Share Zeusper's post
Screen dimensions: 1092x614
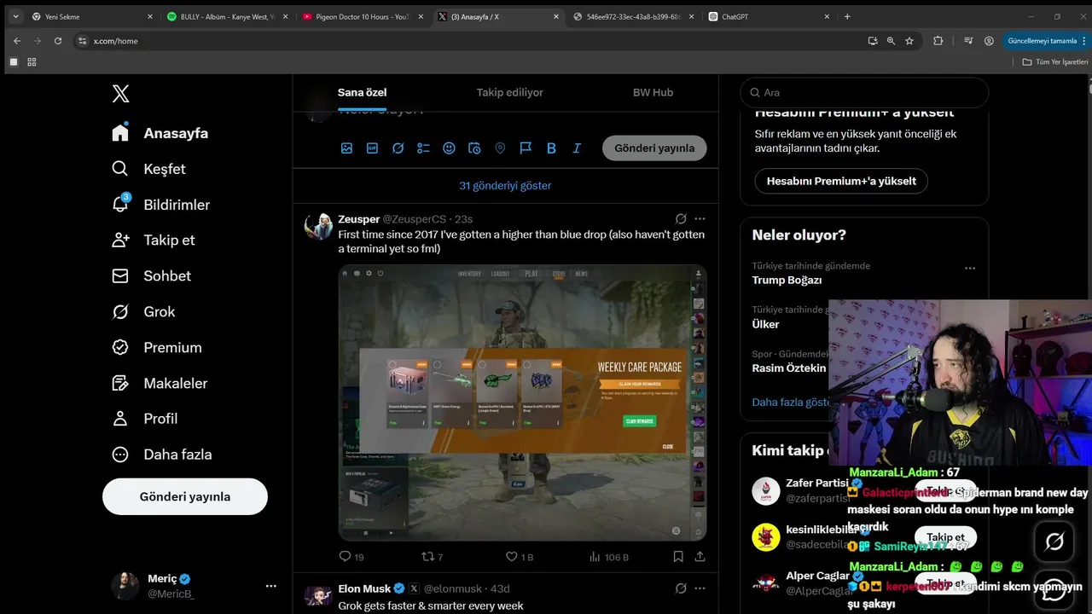pyautogui.click(x=700, y=556)
